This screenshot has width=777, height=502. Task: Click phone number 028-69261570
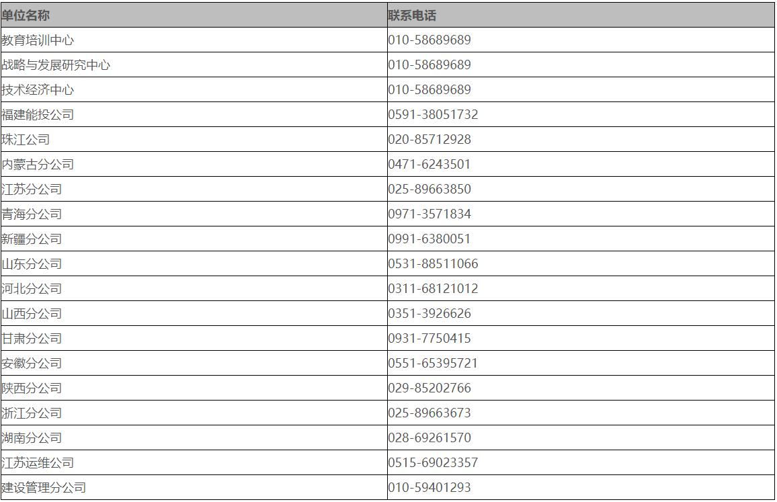click(430, 438)
